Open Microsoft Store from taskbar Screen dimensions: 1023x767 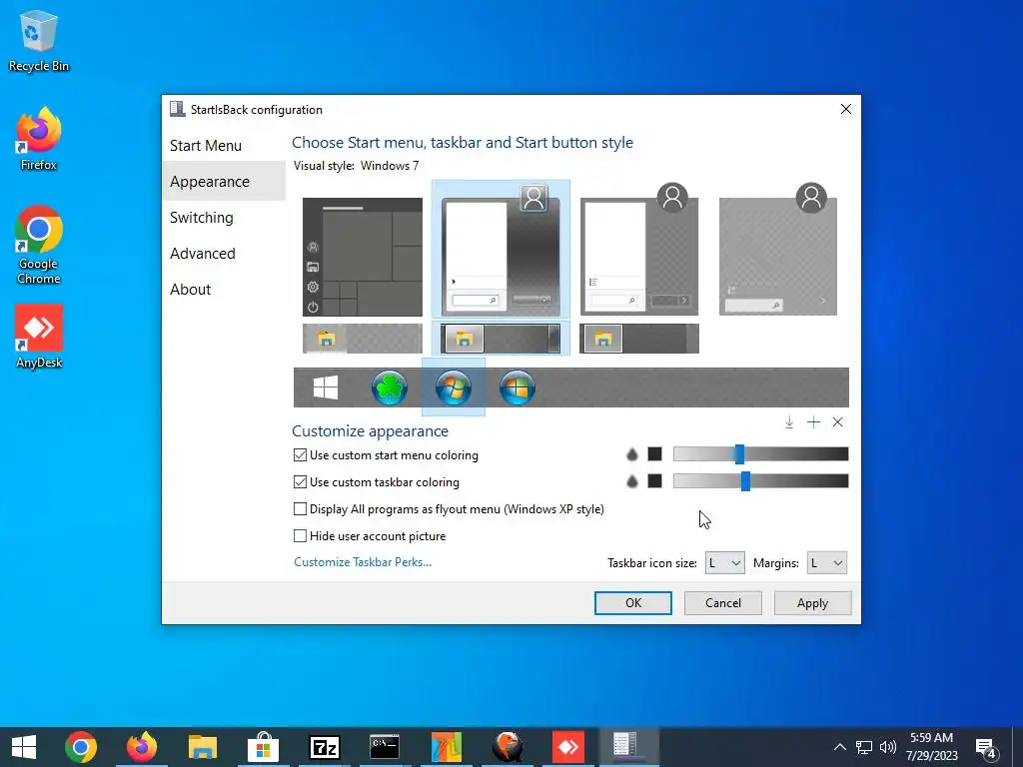click(x=263, y=747)
